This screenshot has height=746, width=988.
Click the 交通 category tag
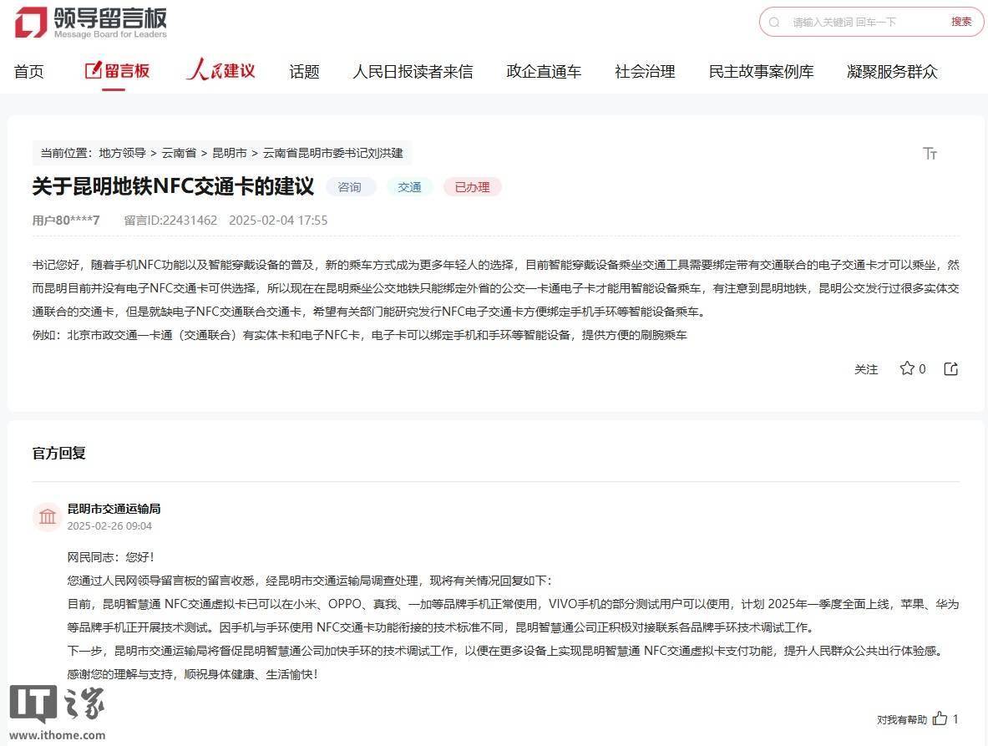pyautogui.click(x=409, y=187)
